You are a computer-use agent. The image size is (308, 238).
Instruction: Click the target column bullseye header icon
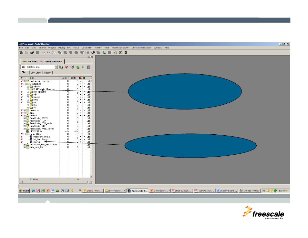[x=80, y=78]
